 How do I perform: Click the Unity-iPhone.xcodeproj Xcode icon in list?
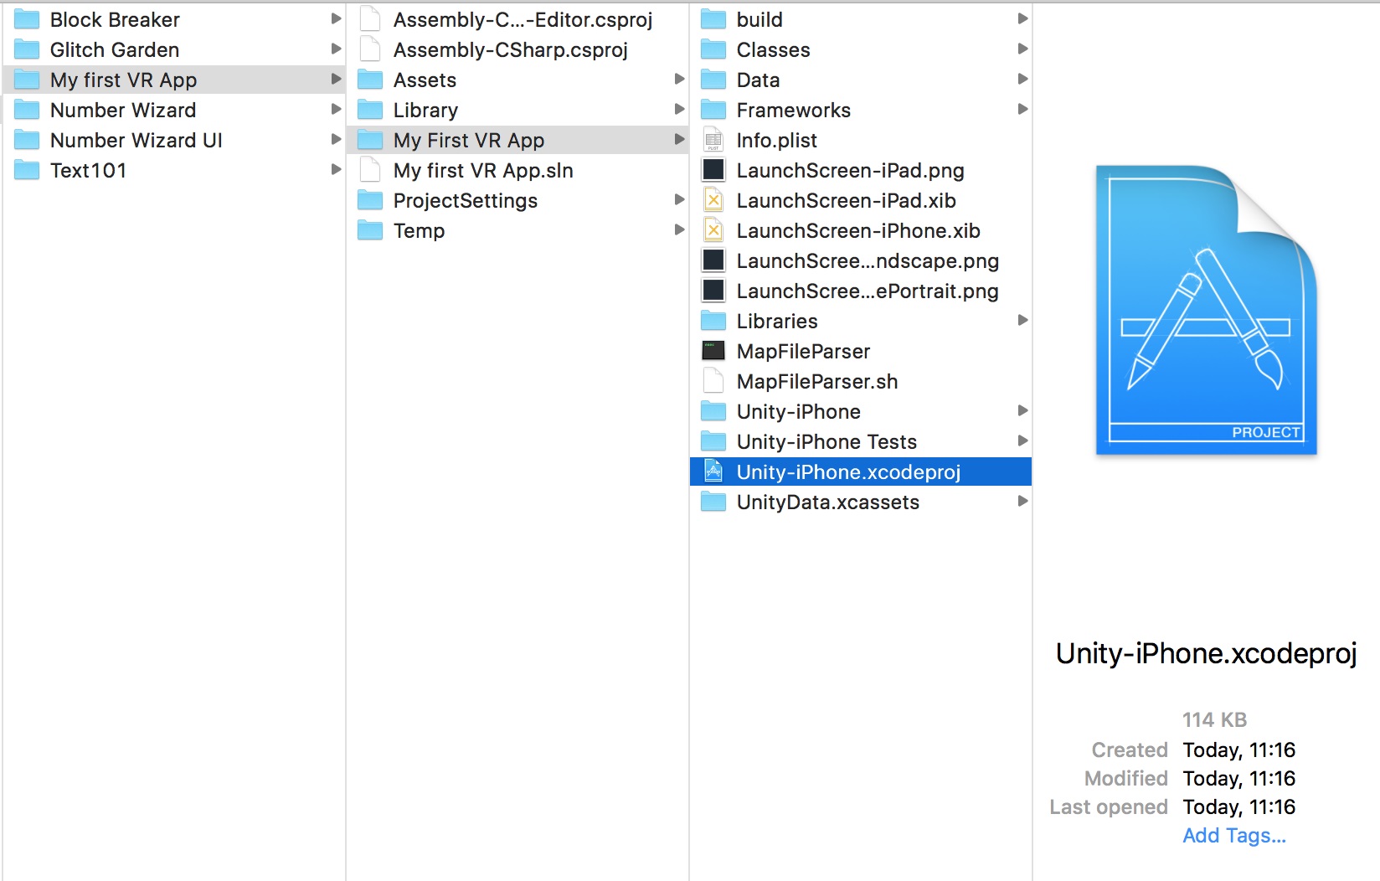(713, 471)
